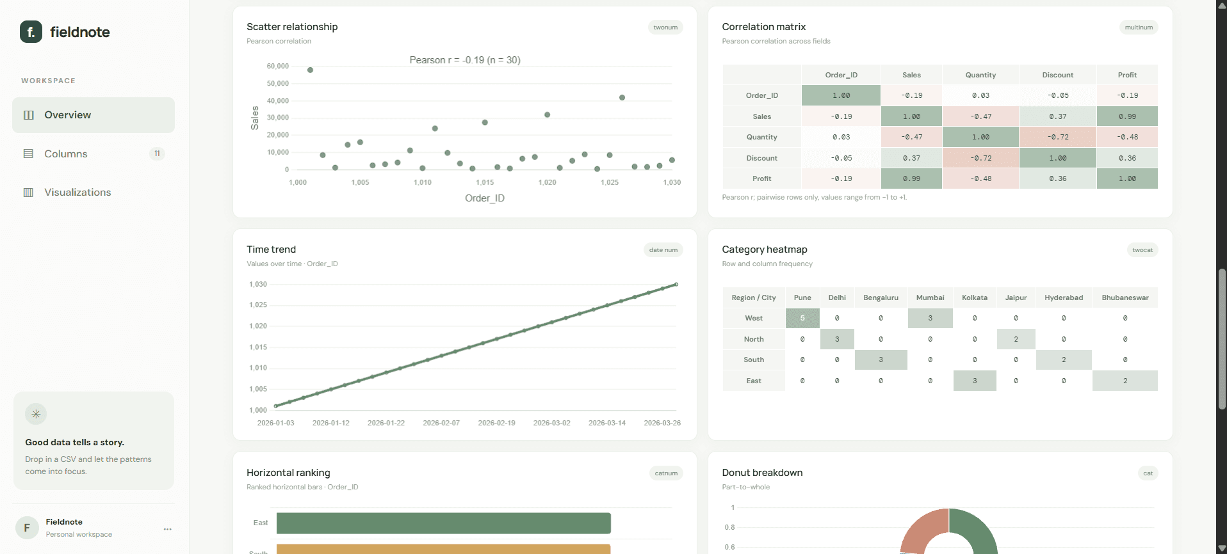Click the last point of the time trend line
1227x554 pixels.
click(x=676, y=284)
